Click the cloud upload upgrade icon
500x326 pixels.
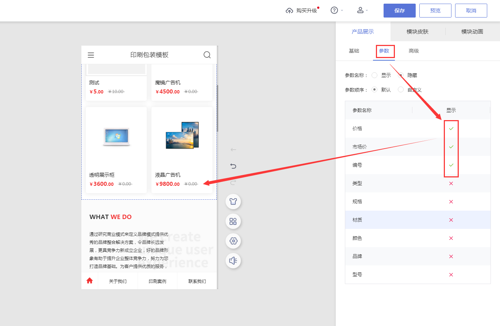point(289,11)
